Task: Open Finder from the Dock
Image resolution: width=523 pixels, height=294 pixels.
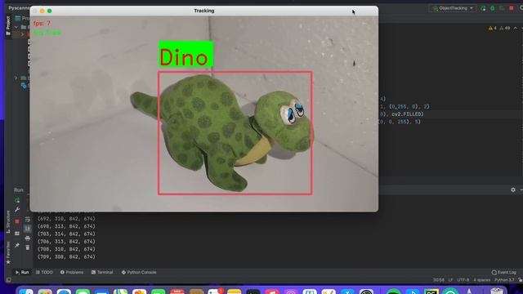Action: (26, 292)
